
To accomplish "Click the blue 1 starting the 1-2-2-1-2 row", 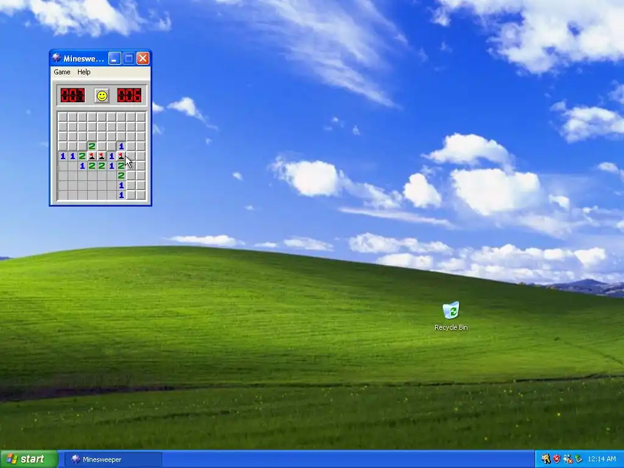I will click(82, 166).
